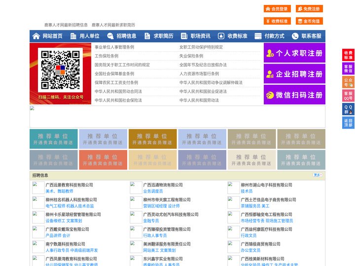Open the 全国年节及纪念日放假办法 link
Image resolution: width=355 pixels, height=266 pixels.
[203, 65]
